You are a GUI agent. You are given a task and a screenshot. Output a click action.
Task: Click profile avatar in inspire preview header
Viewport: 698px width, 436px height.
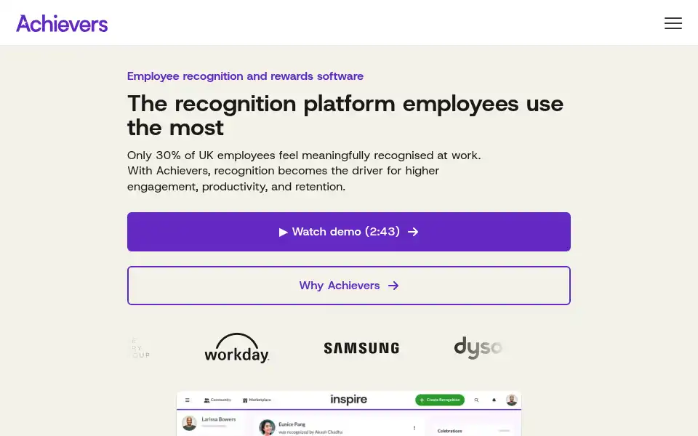click(511, 400)
